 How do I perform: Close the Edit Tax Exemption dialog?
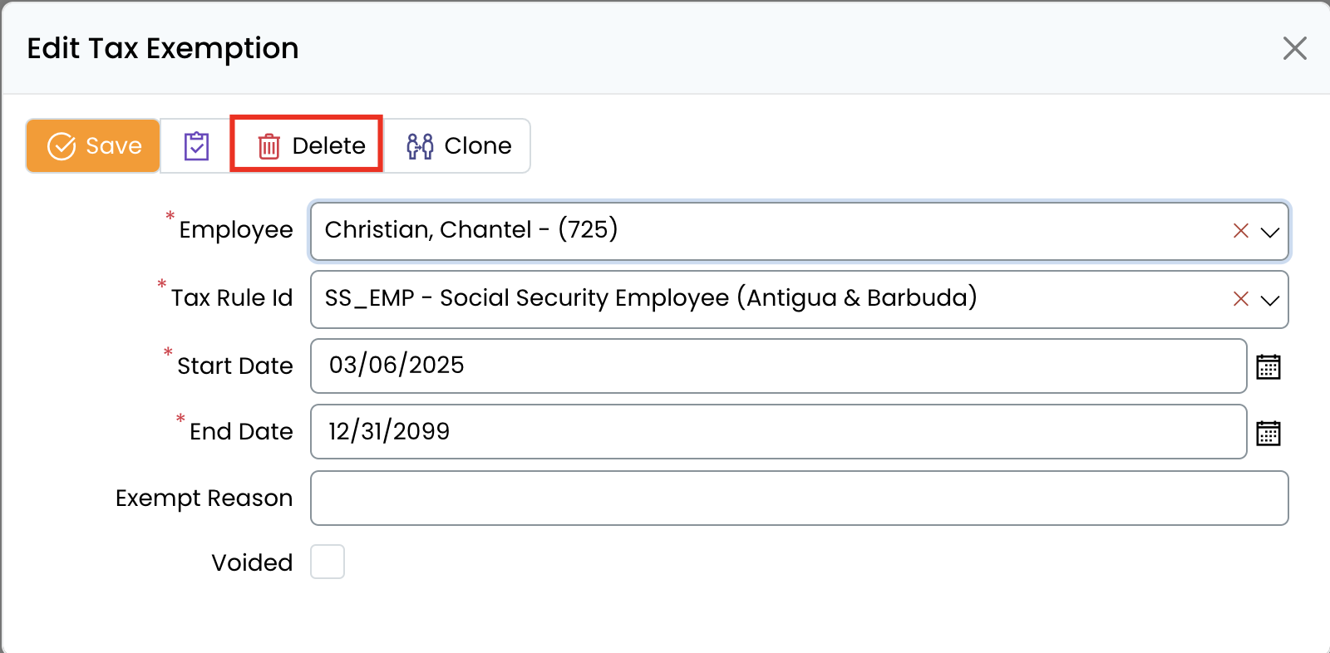tap(1294, 48)
